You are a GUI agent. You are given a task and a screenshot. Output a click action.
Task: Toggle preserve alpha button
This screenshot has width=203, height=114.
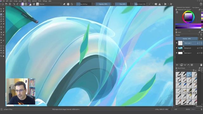(68, 4)
